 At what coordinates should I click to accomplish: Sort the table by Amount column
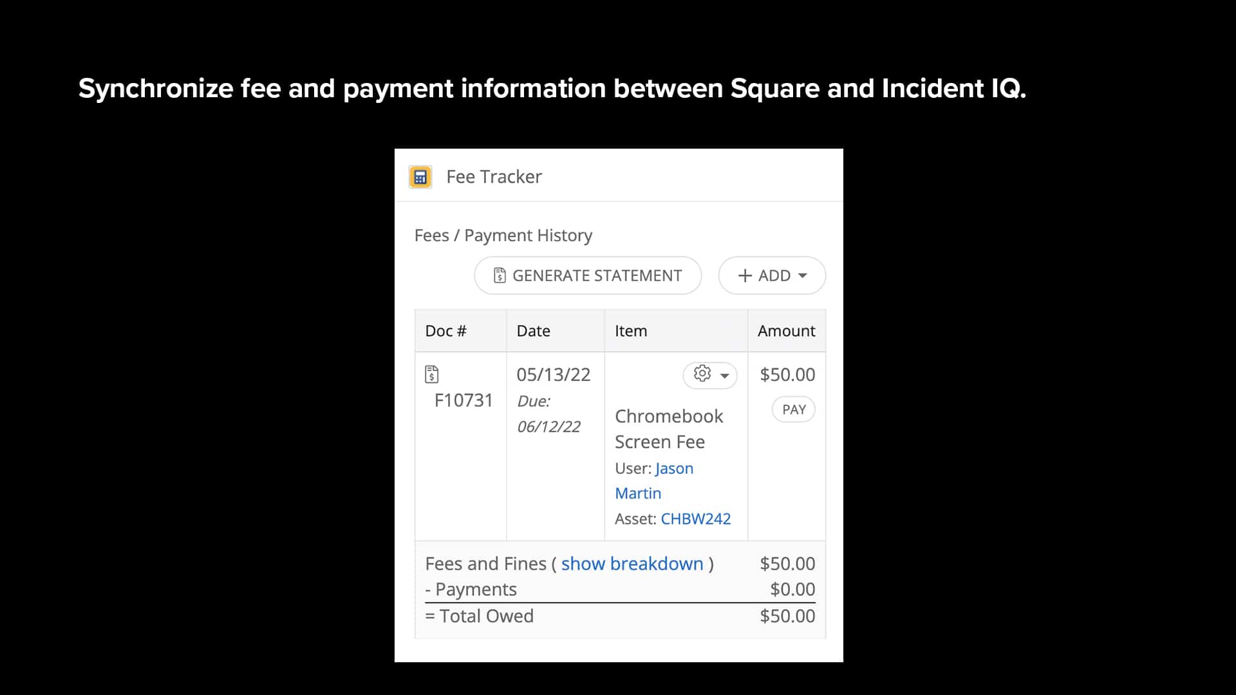pos(786,330)
